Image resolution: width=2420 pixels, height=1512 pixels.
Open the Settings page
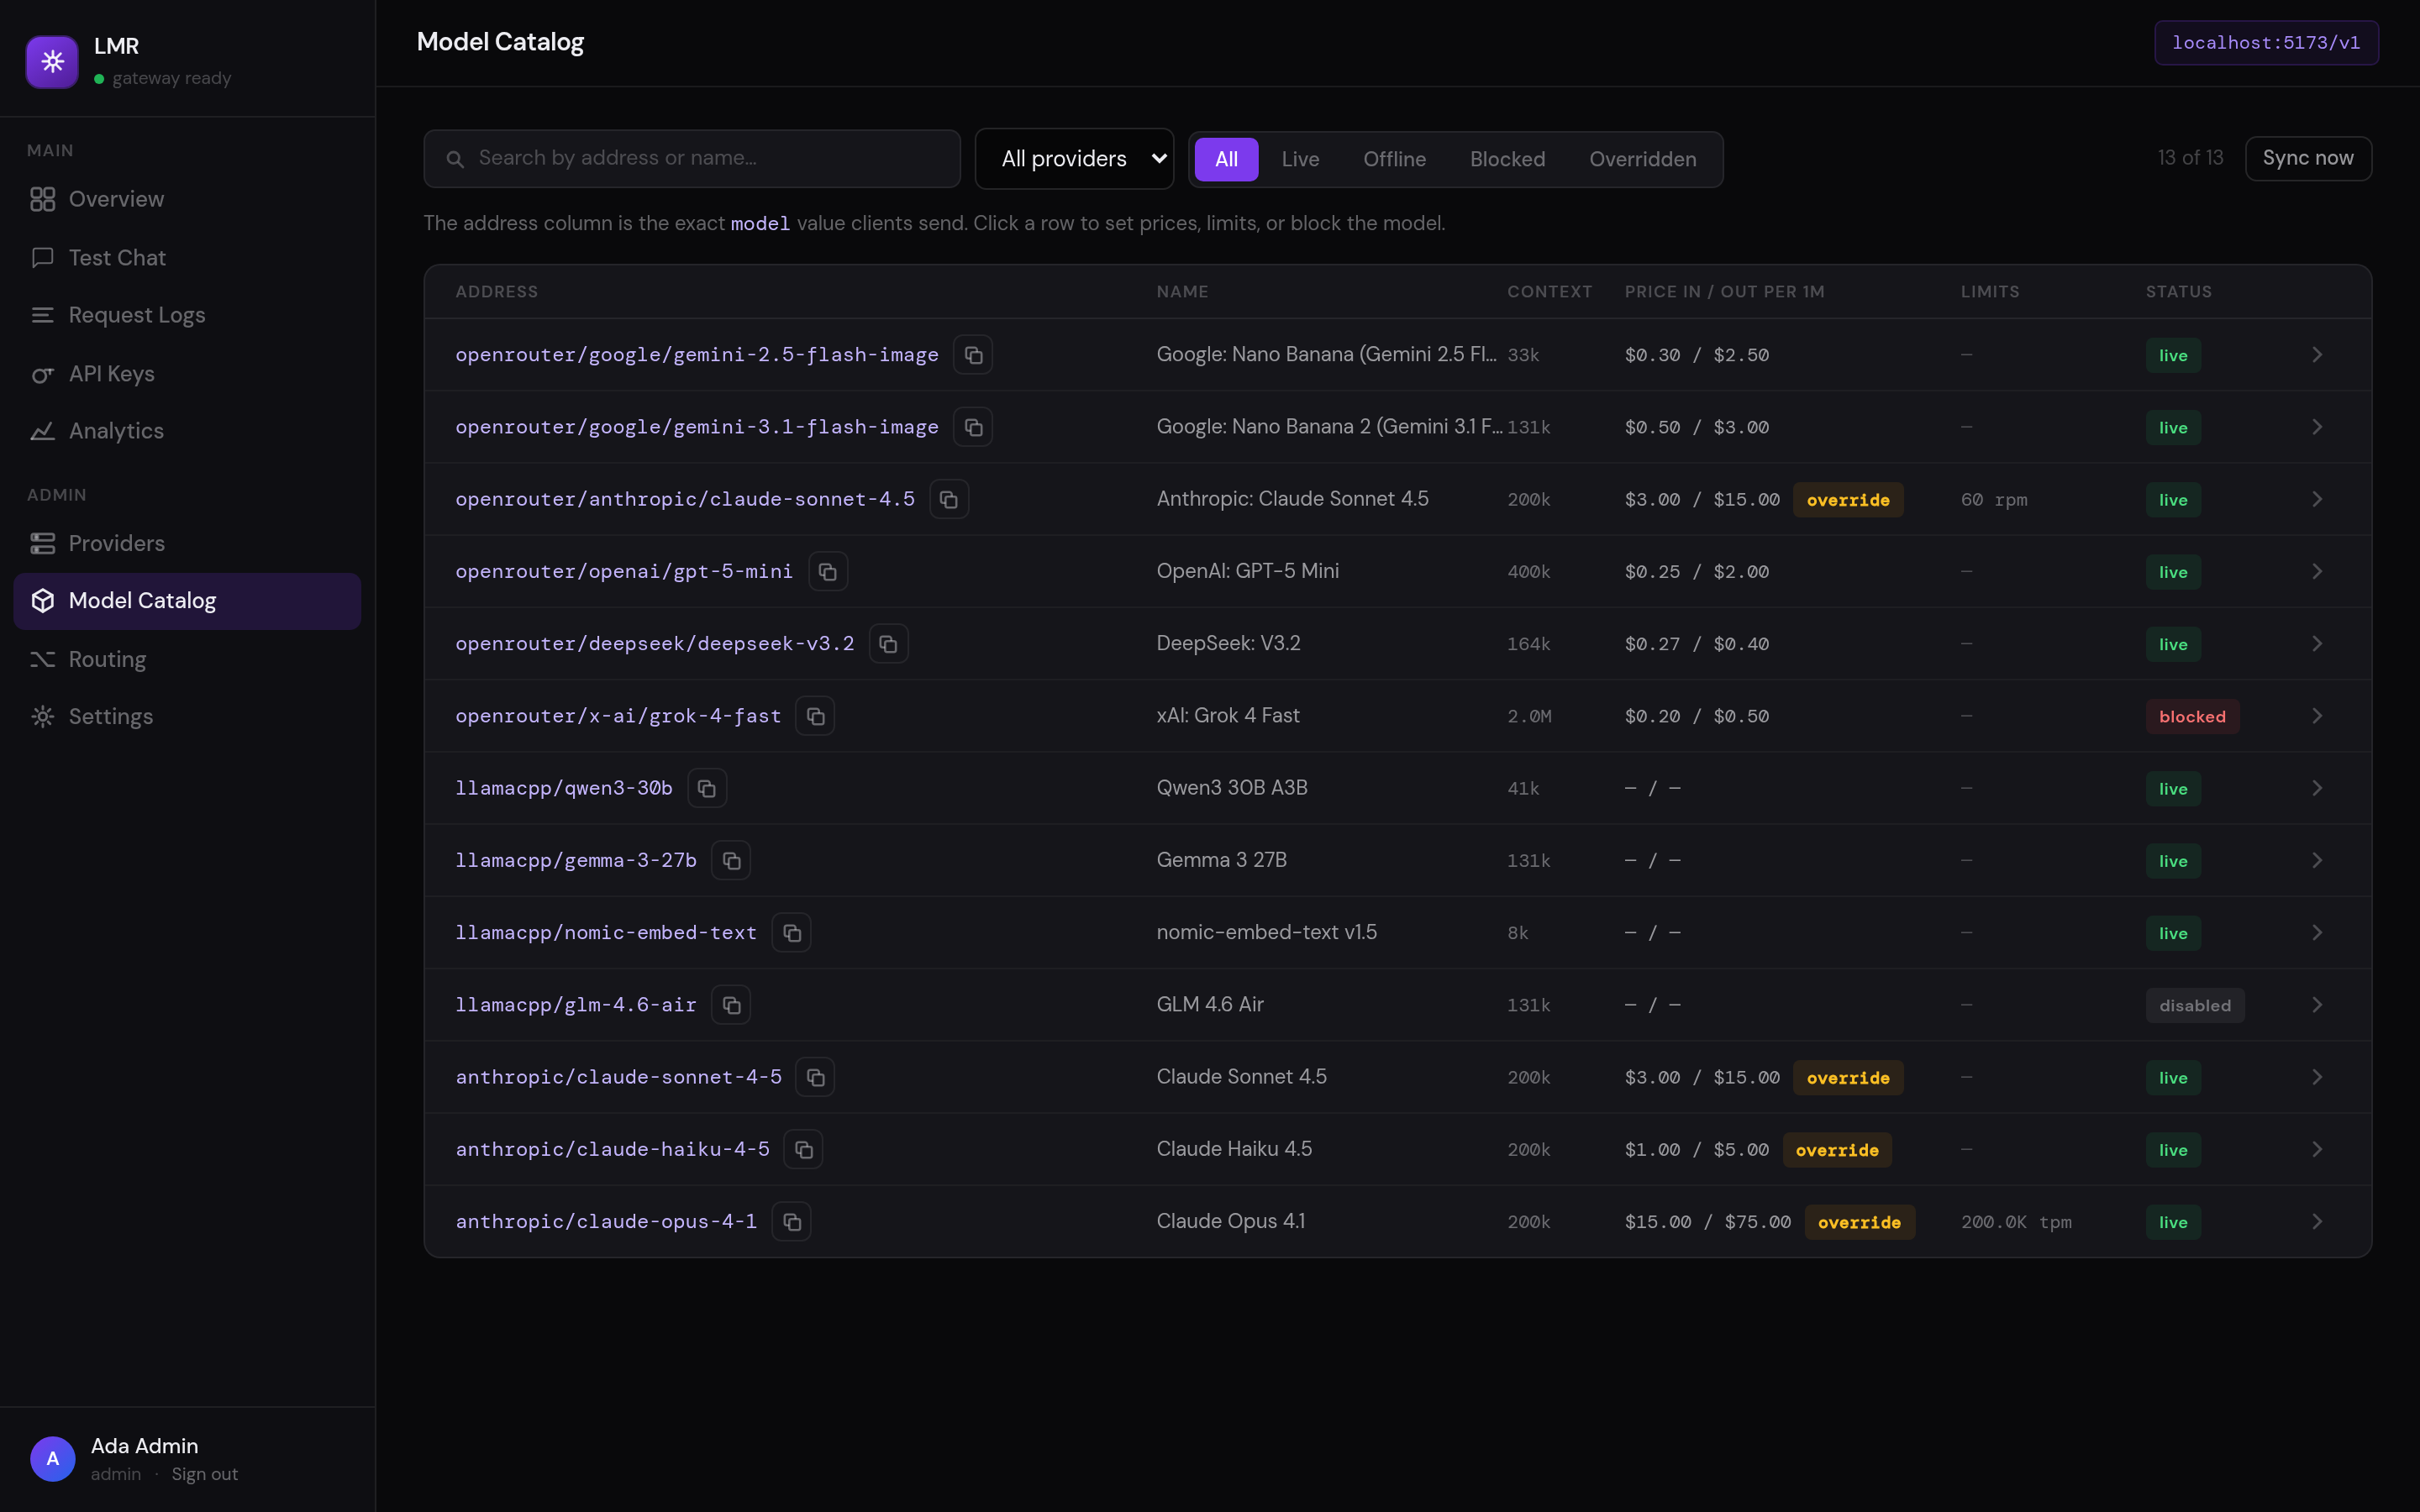[x=187, y=716]
